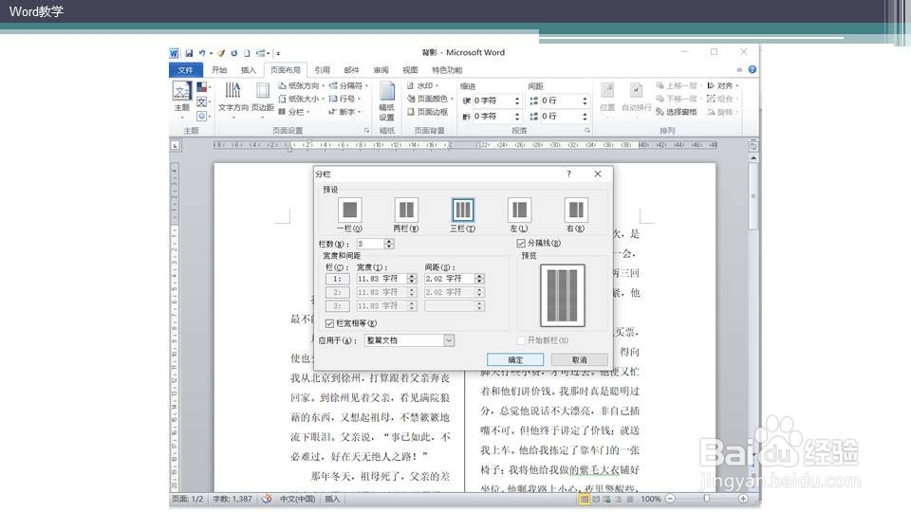
Task: Click column 1 宽度 width field
Action: pos(381,279)
